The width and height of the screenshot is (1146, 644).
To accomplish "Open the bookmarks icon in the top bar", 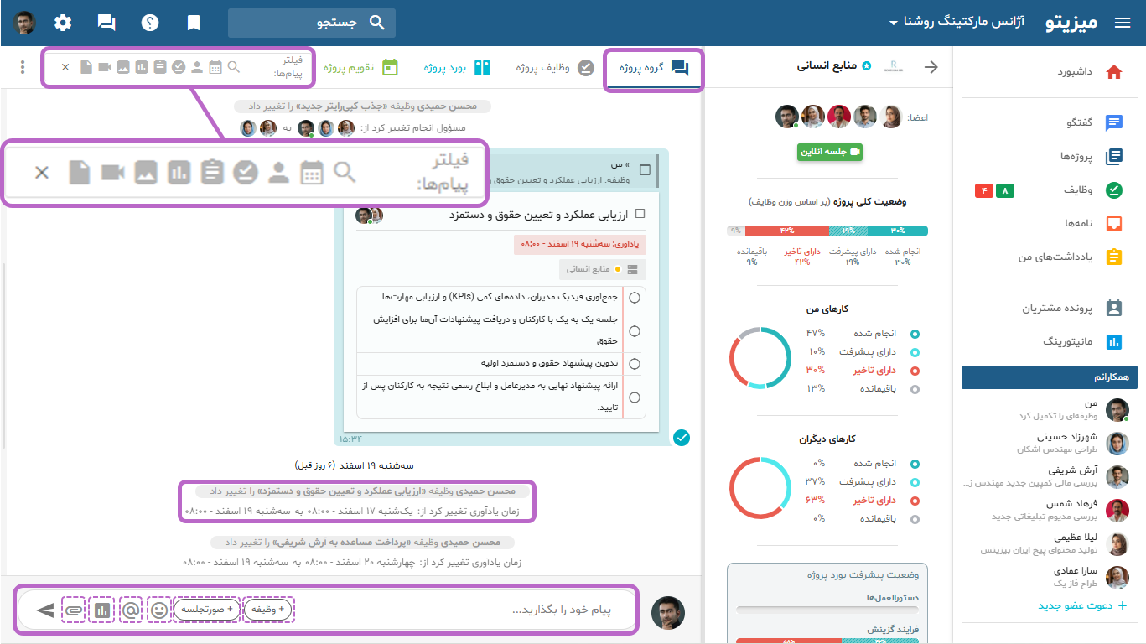I will (x=194, y=23).
